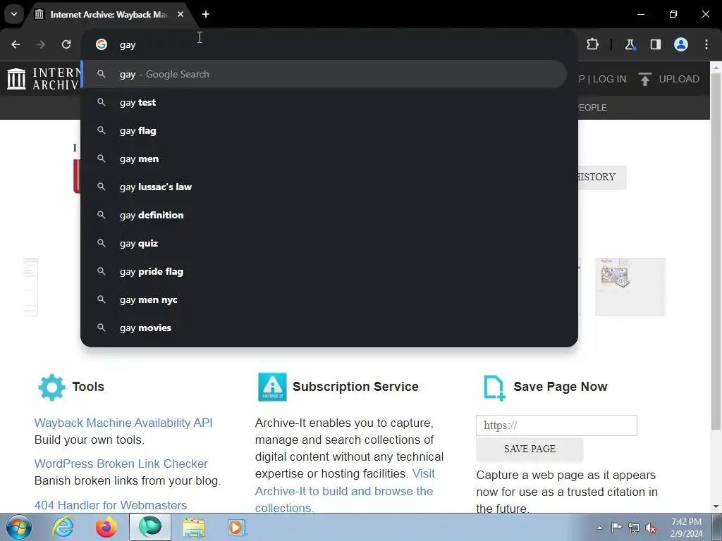
Task: Click the network tray icon
Action: (x=634, y=528)
